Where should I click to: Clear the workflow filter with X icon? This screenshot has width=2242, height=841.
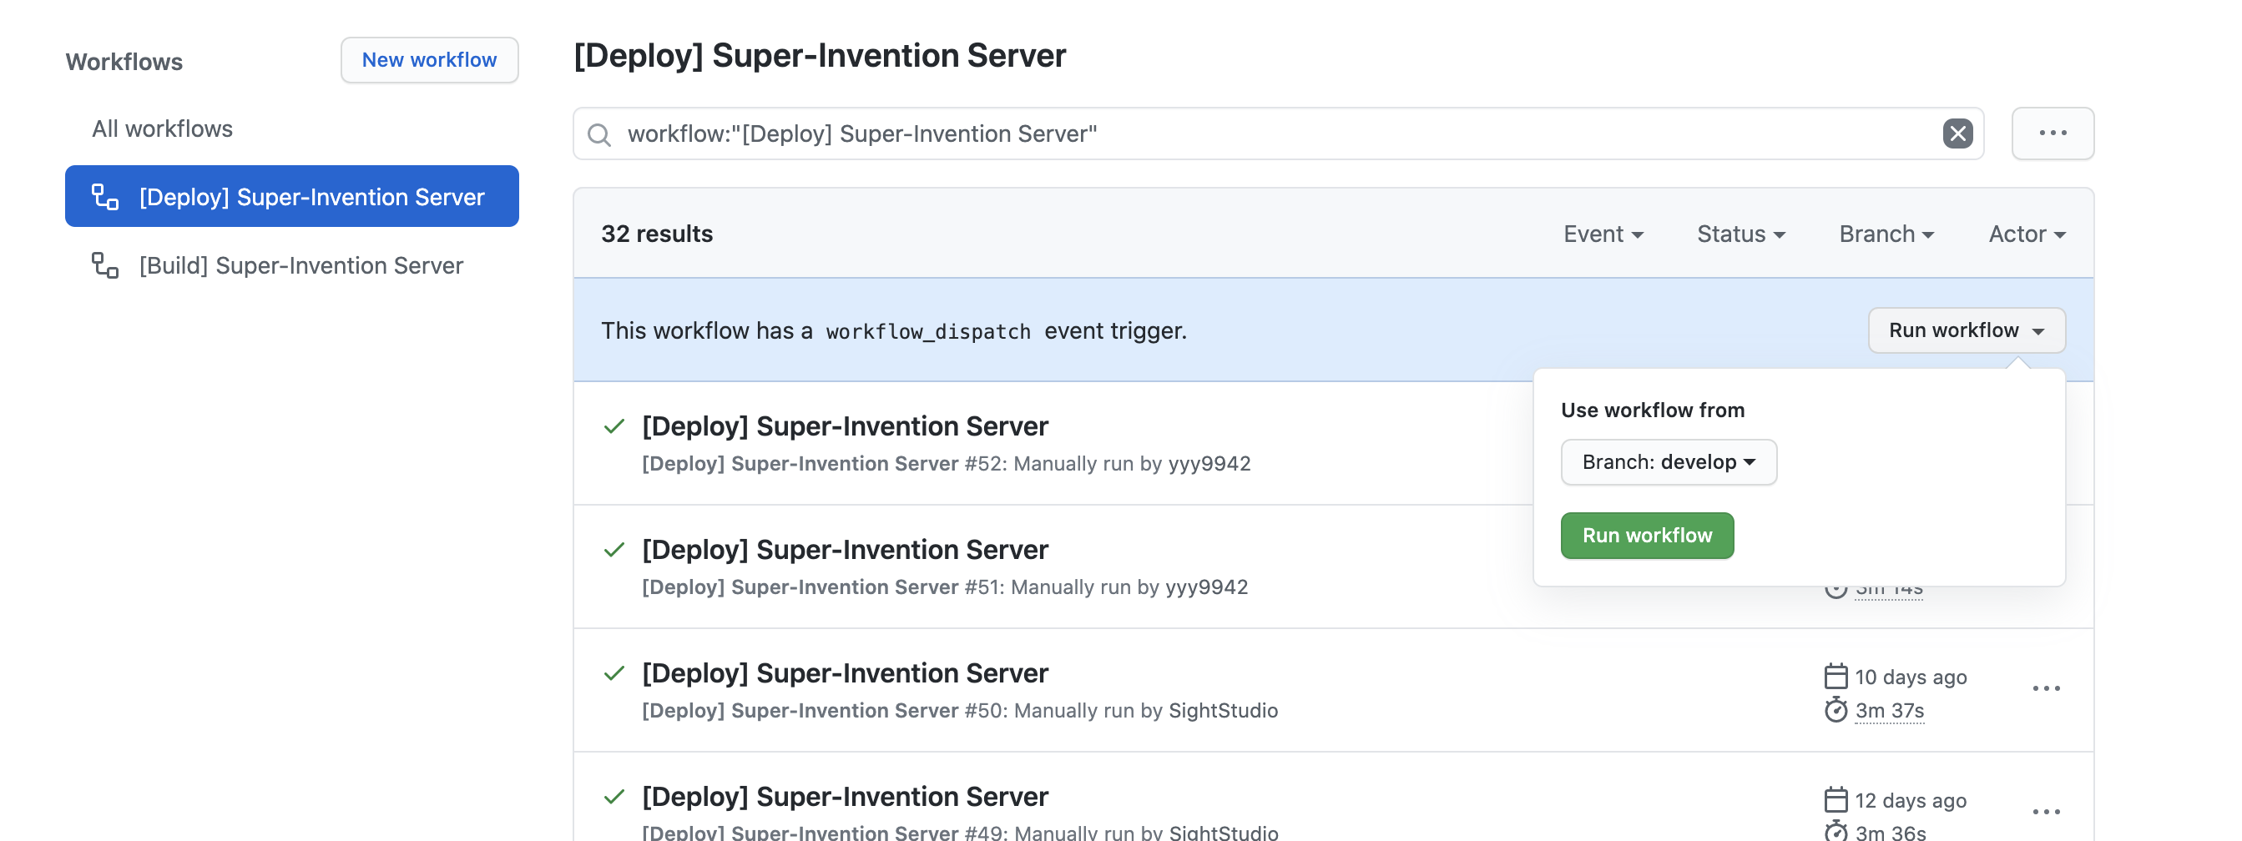click(1957, 133)
